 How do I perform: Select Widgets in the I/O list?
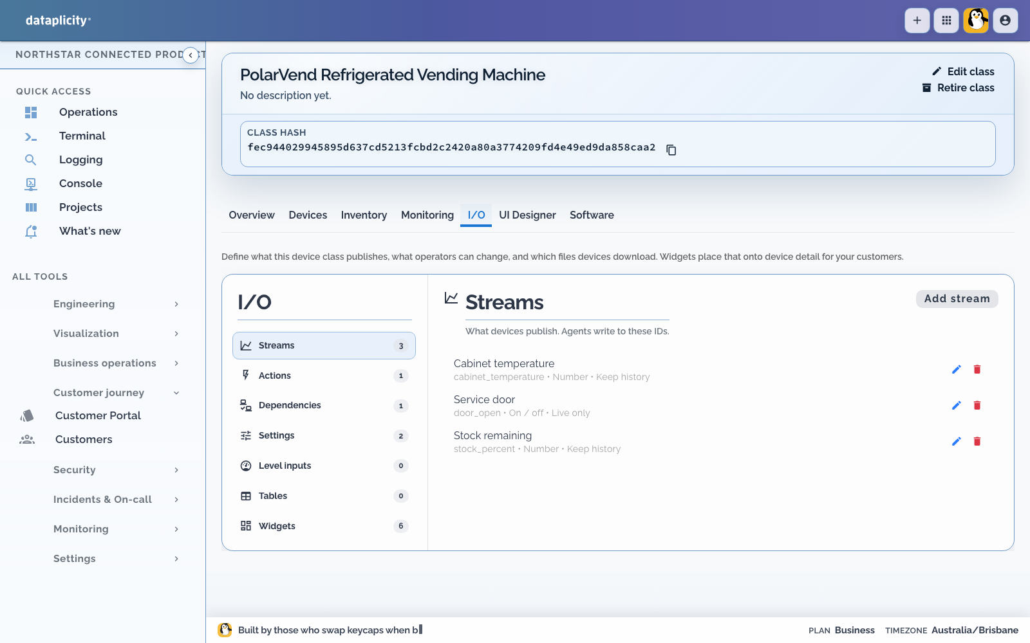[x=324, y=526]
